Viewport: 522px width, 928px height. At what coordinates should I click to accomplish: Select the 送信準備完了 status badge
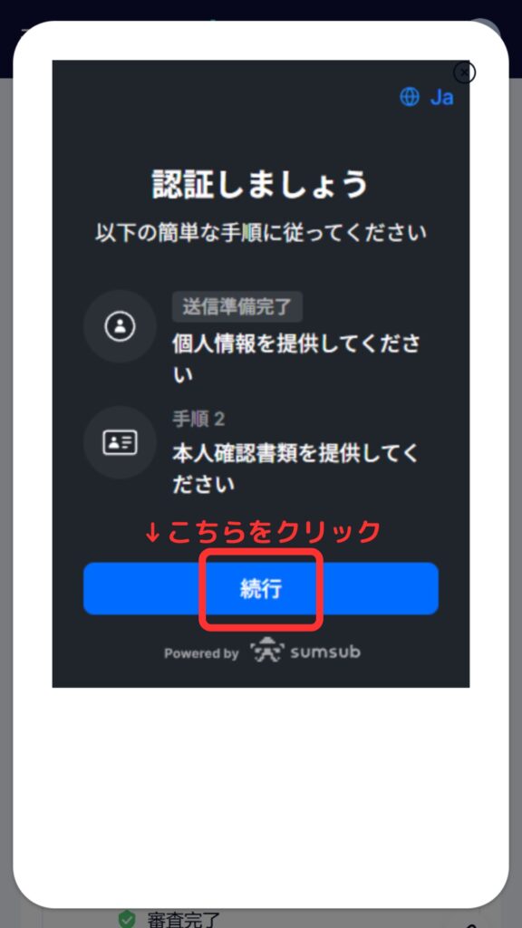click(x=237, y=306)
